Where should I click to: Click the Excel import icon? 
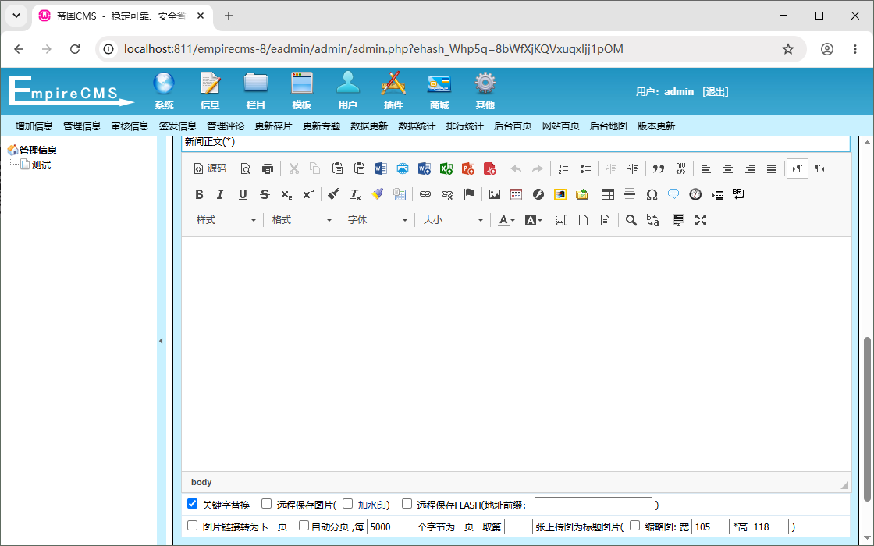[x=446, y=168]
